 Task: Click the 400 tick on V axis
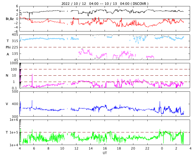tap(15, 104)
